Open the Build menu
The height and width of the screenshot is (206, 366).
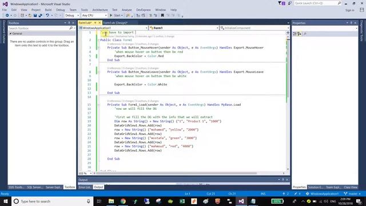pyautogui.click(x=48, y=10)
